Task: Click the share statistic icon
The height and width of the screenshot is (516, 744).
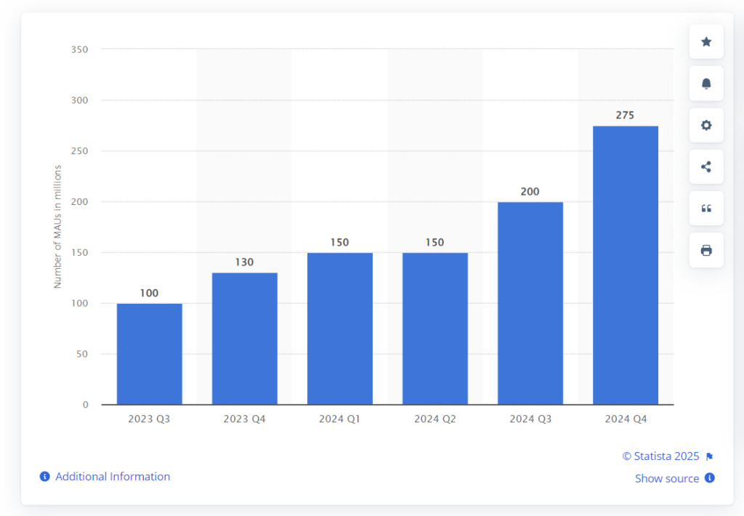Action: pyautogui.click(x=705, y=166)
